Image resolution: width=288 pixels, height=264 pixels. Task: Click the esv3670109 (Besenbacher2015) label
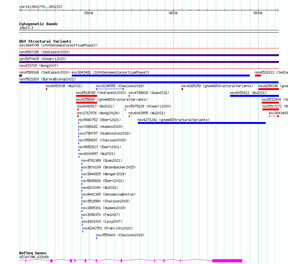[108, 167]
